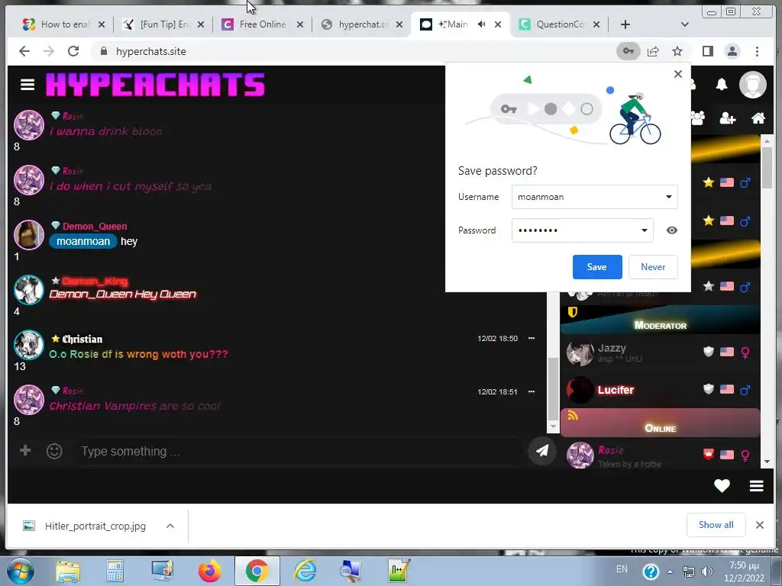Click the add friend icon
Screen dimensions: 782x586
coord(728,118)
